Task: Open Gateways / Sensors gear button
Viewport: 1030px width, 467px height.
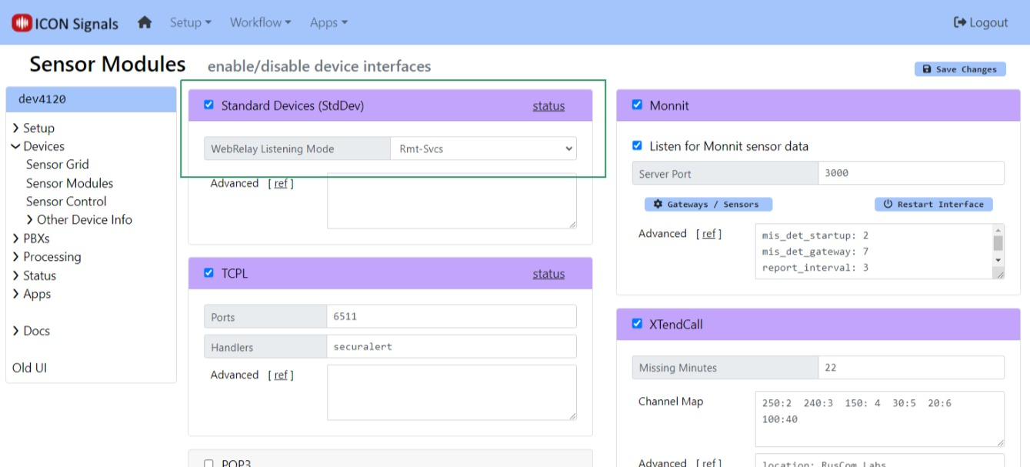Action: pos(708,205)
